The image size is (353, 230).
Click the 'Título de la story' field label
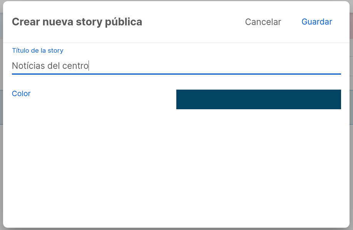(x=38, y=50)
